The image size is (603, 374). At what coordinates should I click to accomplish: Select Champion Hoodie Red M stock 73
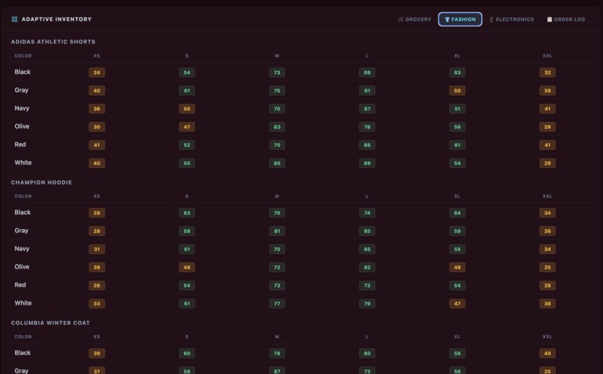pyautogui.click(x=277, y=285)
